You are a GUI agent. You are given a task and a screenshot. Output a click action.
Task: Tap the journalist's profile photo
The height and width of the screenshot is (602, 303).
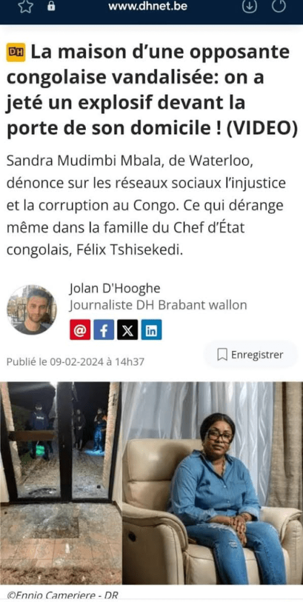(x=32, y=310)
